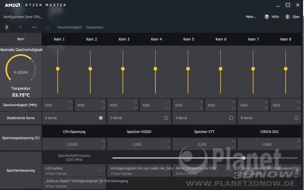The height and width of the screenshot is (190, 304).
Task: Expand the profile sidebar chevron arrow
Action: pyautogui.click(x=7, y=27)
